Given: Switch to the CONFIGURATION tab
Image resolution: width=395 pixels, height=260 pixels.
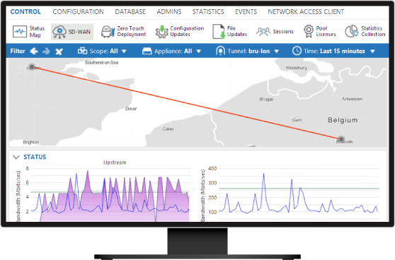Looking at the screenshot, I should [x=78, y=12].
